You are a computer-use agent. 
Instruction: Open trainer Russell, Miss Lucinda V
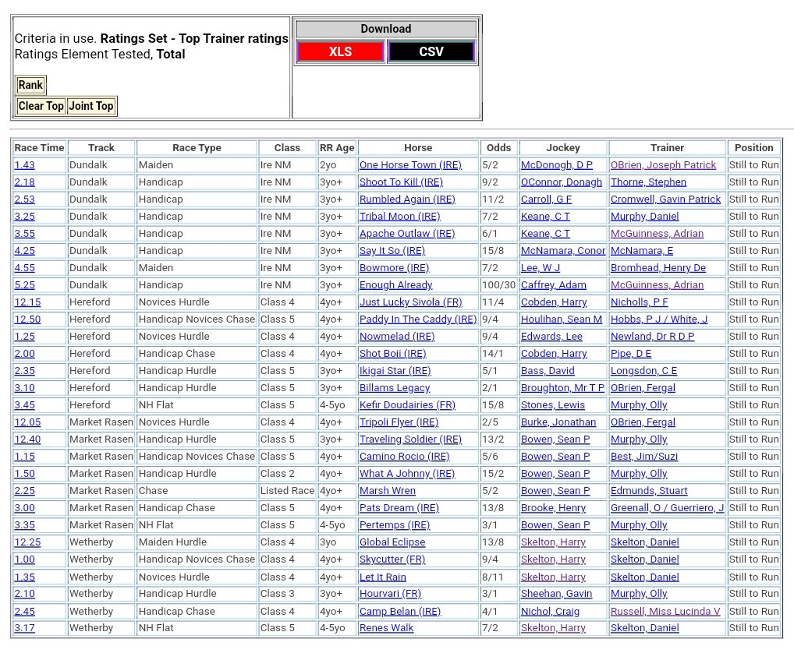[x=665, y=612]
